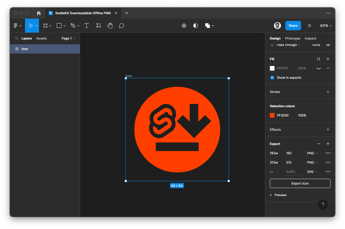This screenshot has height=229, width=345.
Task: Switch to the Design tab
Action: pos(275,38)
